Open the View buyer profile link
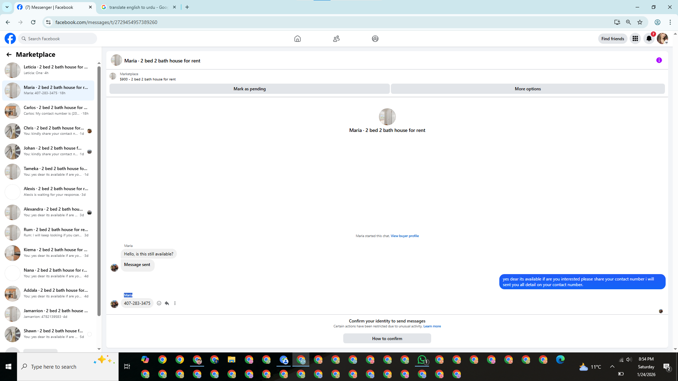This screenshot has height=381, width=678. pos(405,236)
